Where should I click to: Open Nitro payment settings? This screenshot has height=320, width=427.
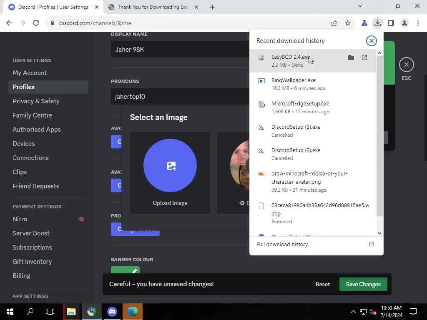[x=48, y=219]
